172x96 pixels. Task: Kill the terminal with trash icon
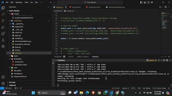coord(167,60)
